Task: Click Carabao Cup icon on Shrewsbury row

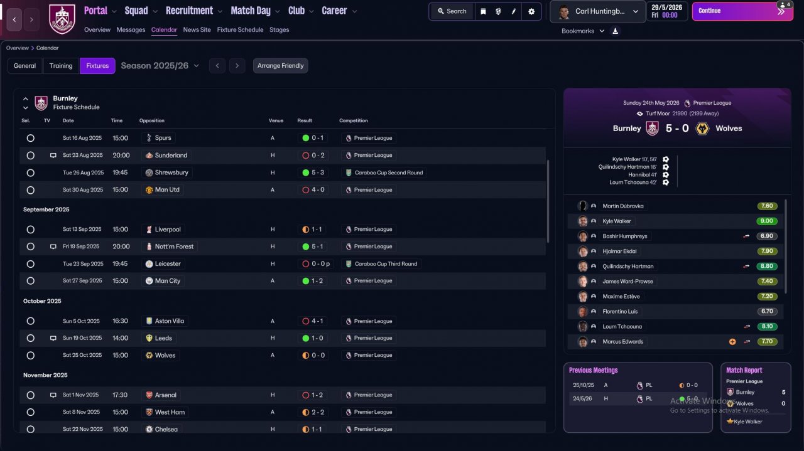Action: coord(349,172)
